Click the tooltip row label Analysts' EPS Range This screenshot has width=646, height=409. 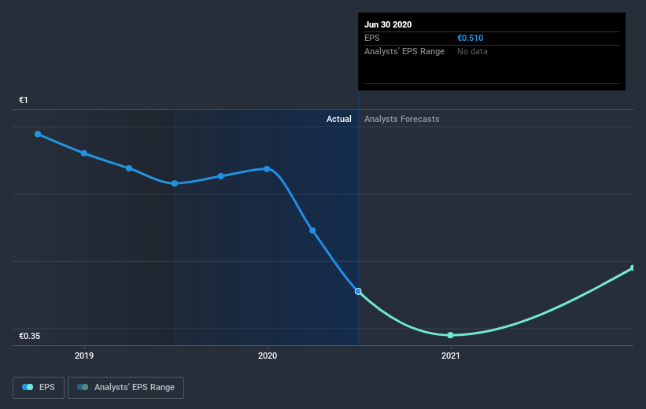tap(404, 51)
